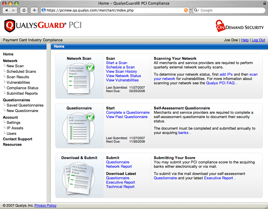
Task: Click the browser back navigation arrow
Action: pos(6,10)
